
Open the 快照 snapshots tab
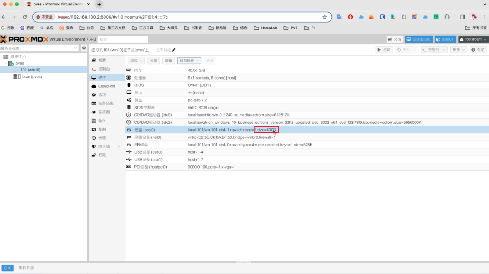107,137
